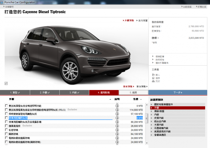
Task: Click the options list scrollbar up arrow
Action: [x=147, y=105]
